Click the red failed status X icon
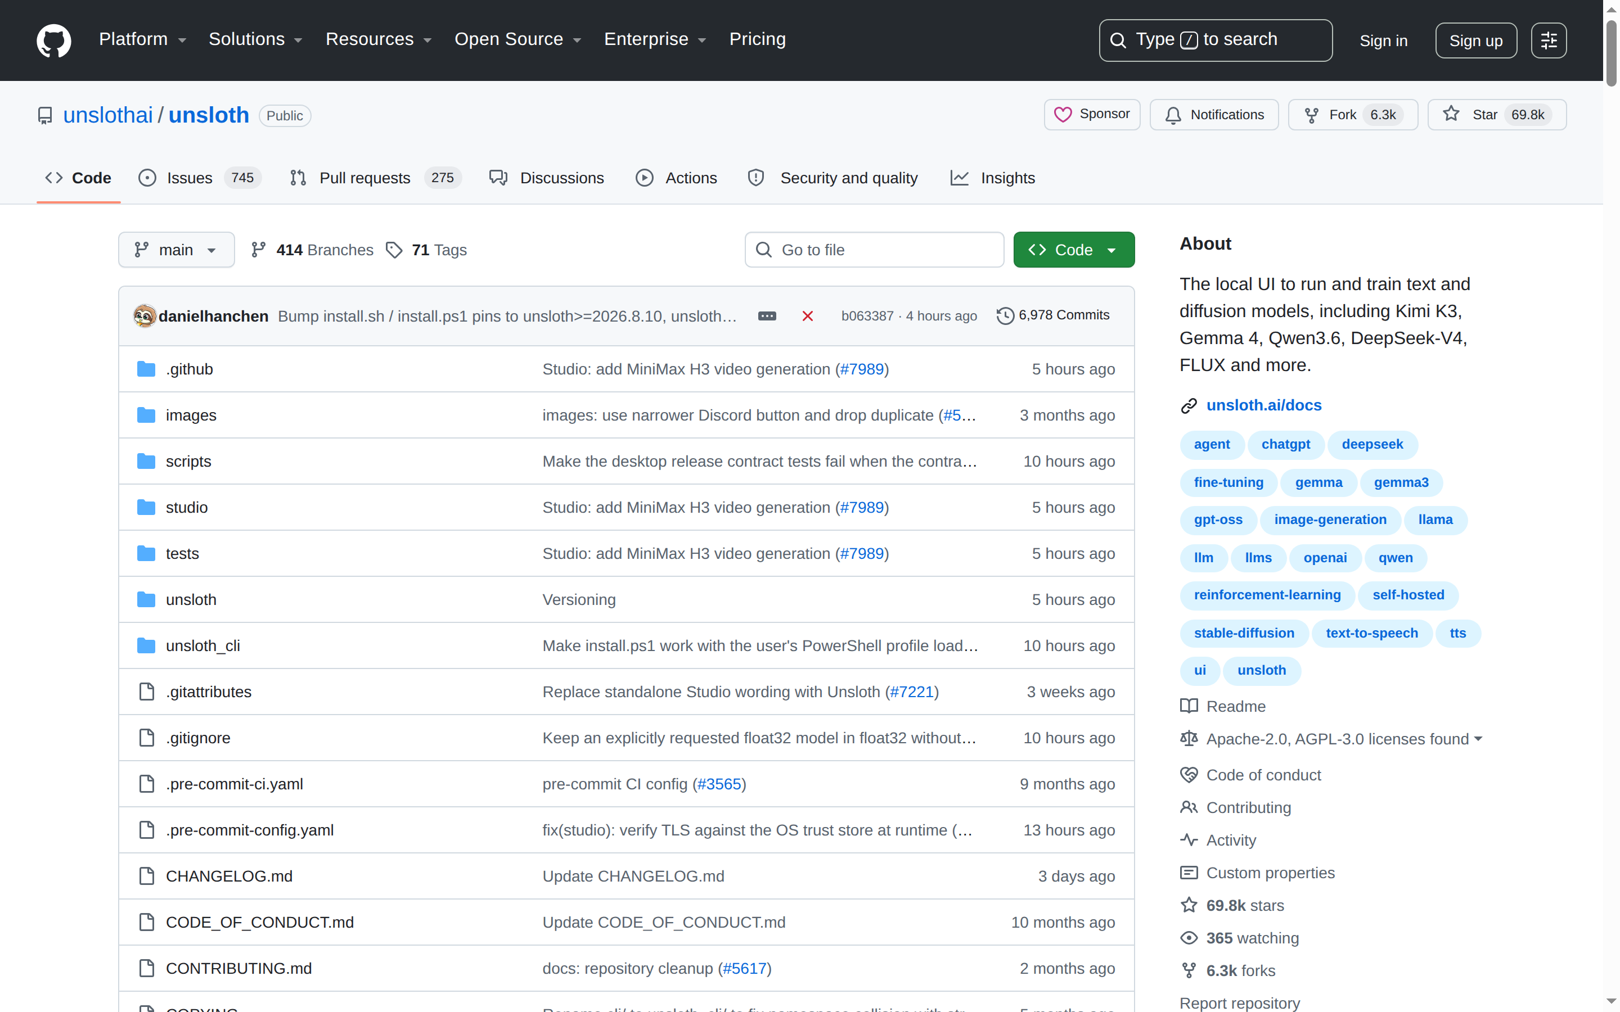Screen dimensions: 1620x1012 [808, 316]
